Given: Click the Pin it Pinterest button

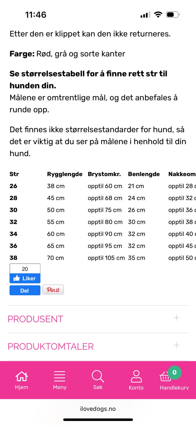Looking at the screenshot, I should click(53, 290).
